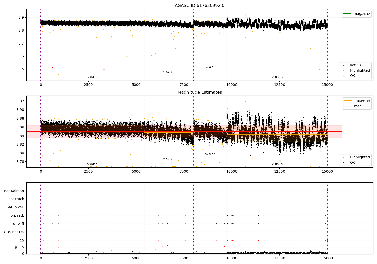Image resolution: width=377 pixels, height=264 pixels.
Task: Select the 'not OK' legend entry
Action: coord(356,65)
